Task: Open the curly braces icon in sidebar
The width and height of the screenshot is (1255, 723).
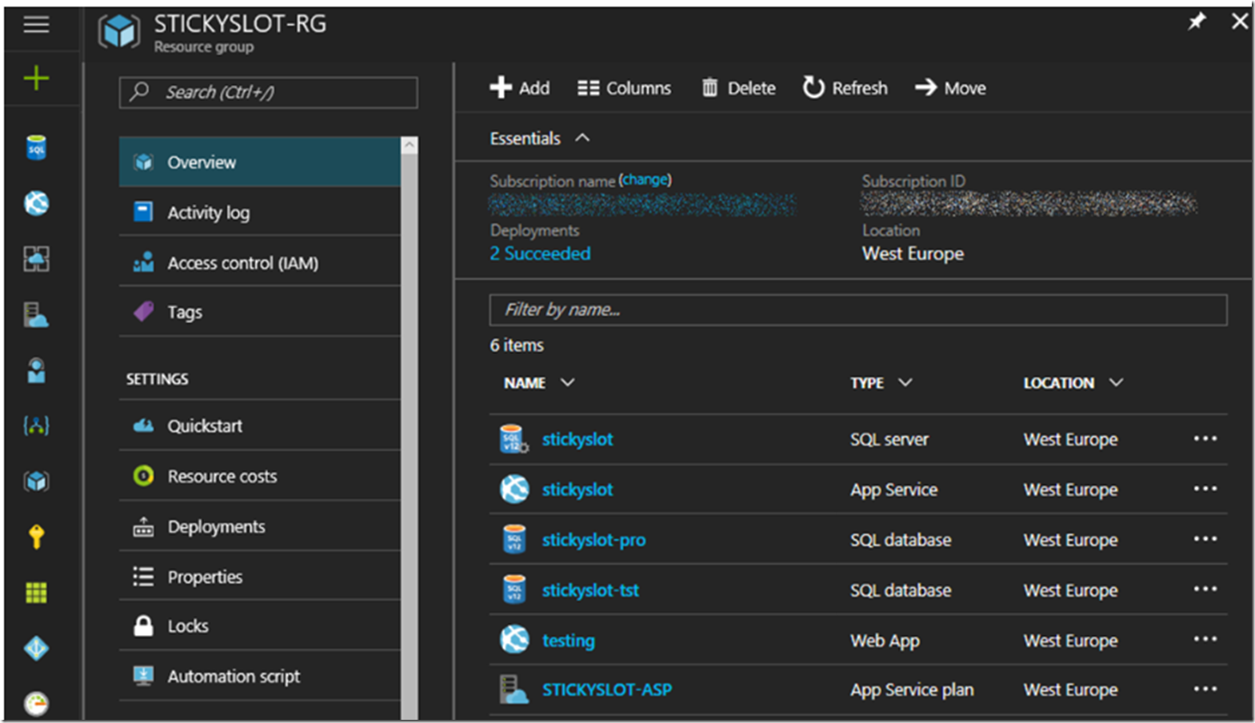Action: tap(36, 425)
